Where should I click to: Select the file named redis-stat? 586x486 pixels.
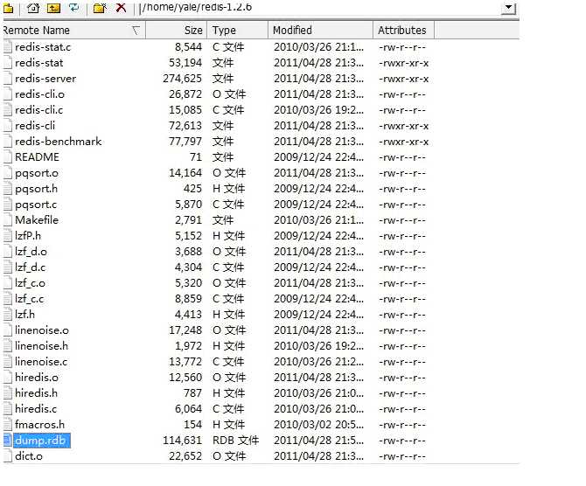click(38, 63)
